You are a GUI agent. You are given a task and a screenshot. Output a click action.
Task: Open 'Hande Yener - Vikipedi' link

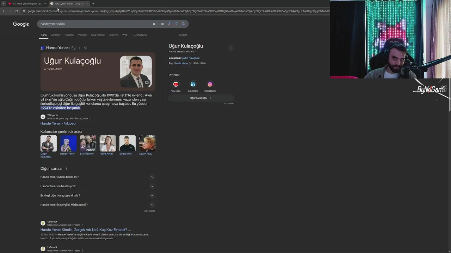coord(58,123)
